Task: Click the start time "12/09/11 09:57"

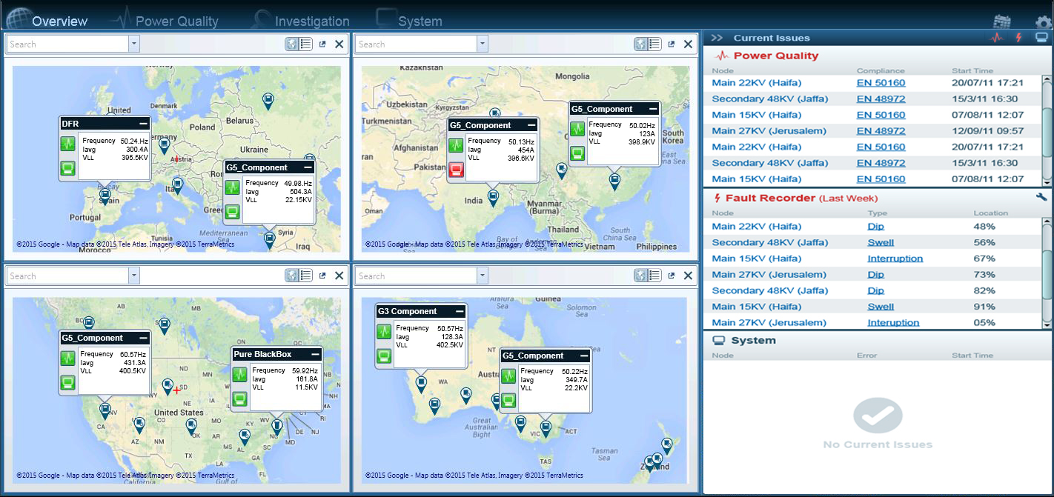Action: point(987,131)
